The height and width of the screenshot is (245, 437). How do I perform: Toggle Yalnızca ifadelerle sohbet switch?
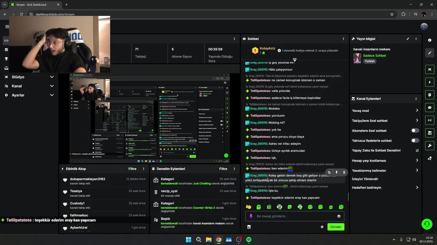pos(415,141)
